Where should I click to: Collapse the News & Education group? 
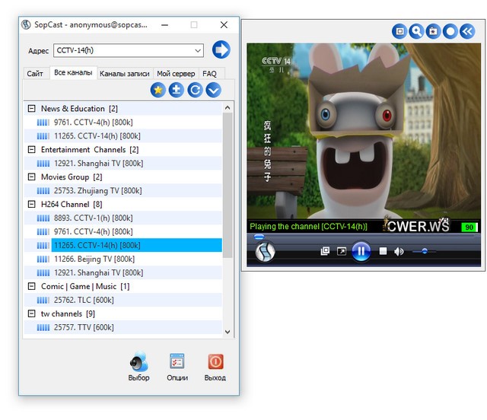31,109
